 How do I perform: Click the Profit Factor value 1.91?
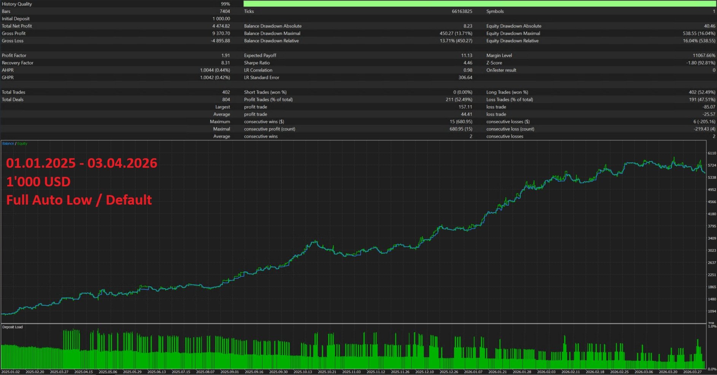pos(226,56)
